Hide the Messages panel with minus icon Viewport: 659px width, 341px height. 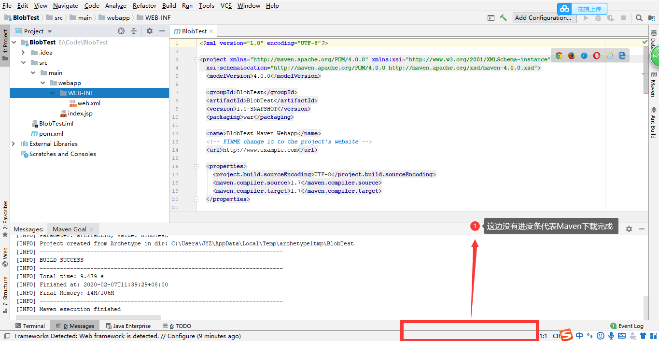point(642,229)
